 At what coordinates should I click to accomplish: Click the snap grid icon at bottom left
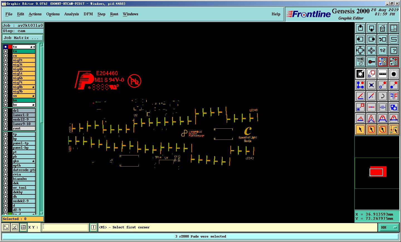[23, 227]
